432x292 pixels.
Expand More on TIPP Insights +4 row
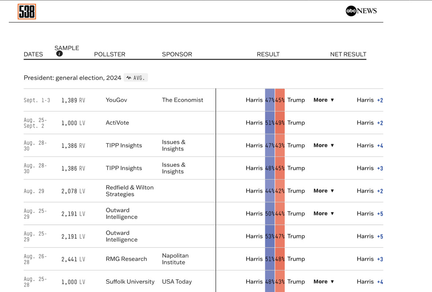tap(324, 145)
